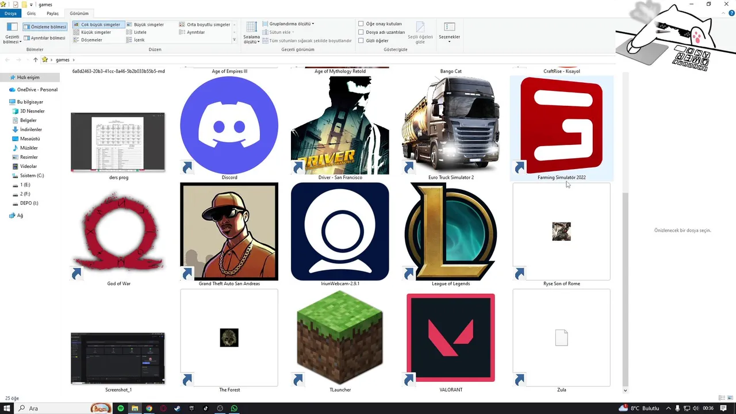Open the Gruplandırma ölçütü dropdown
Image resolution: width=736 pixels, height=414 pixels.
pos(288,24)
